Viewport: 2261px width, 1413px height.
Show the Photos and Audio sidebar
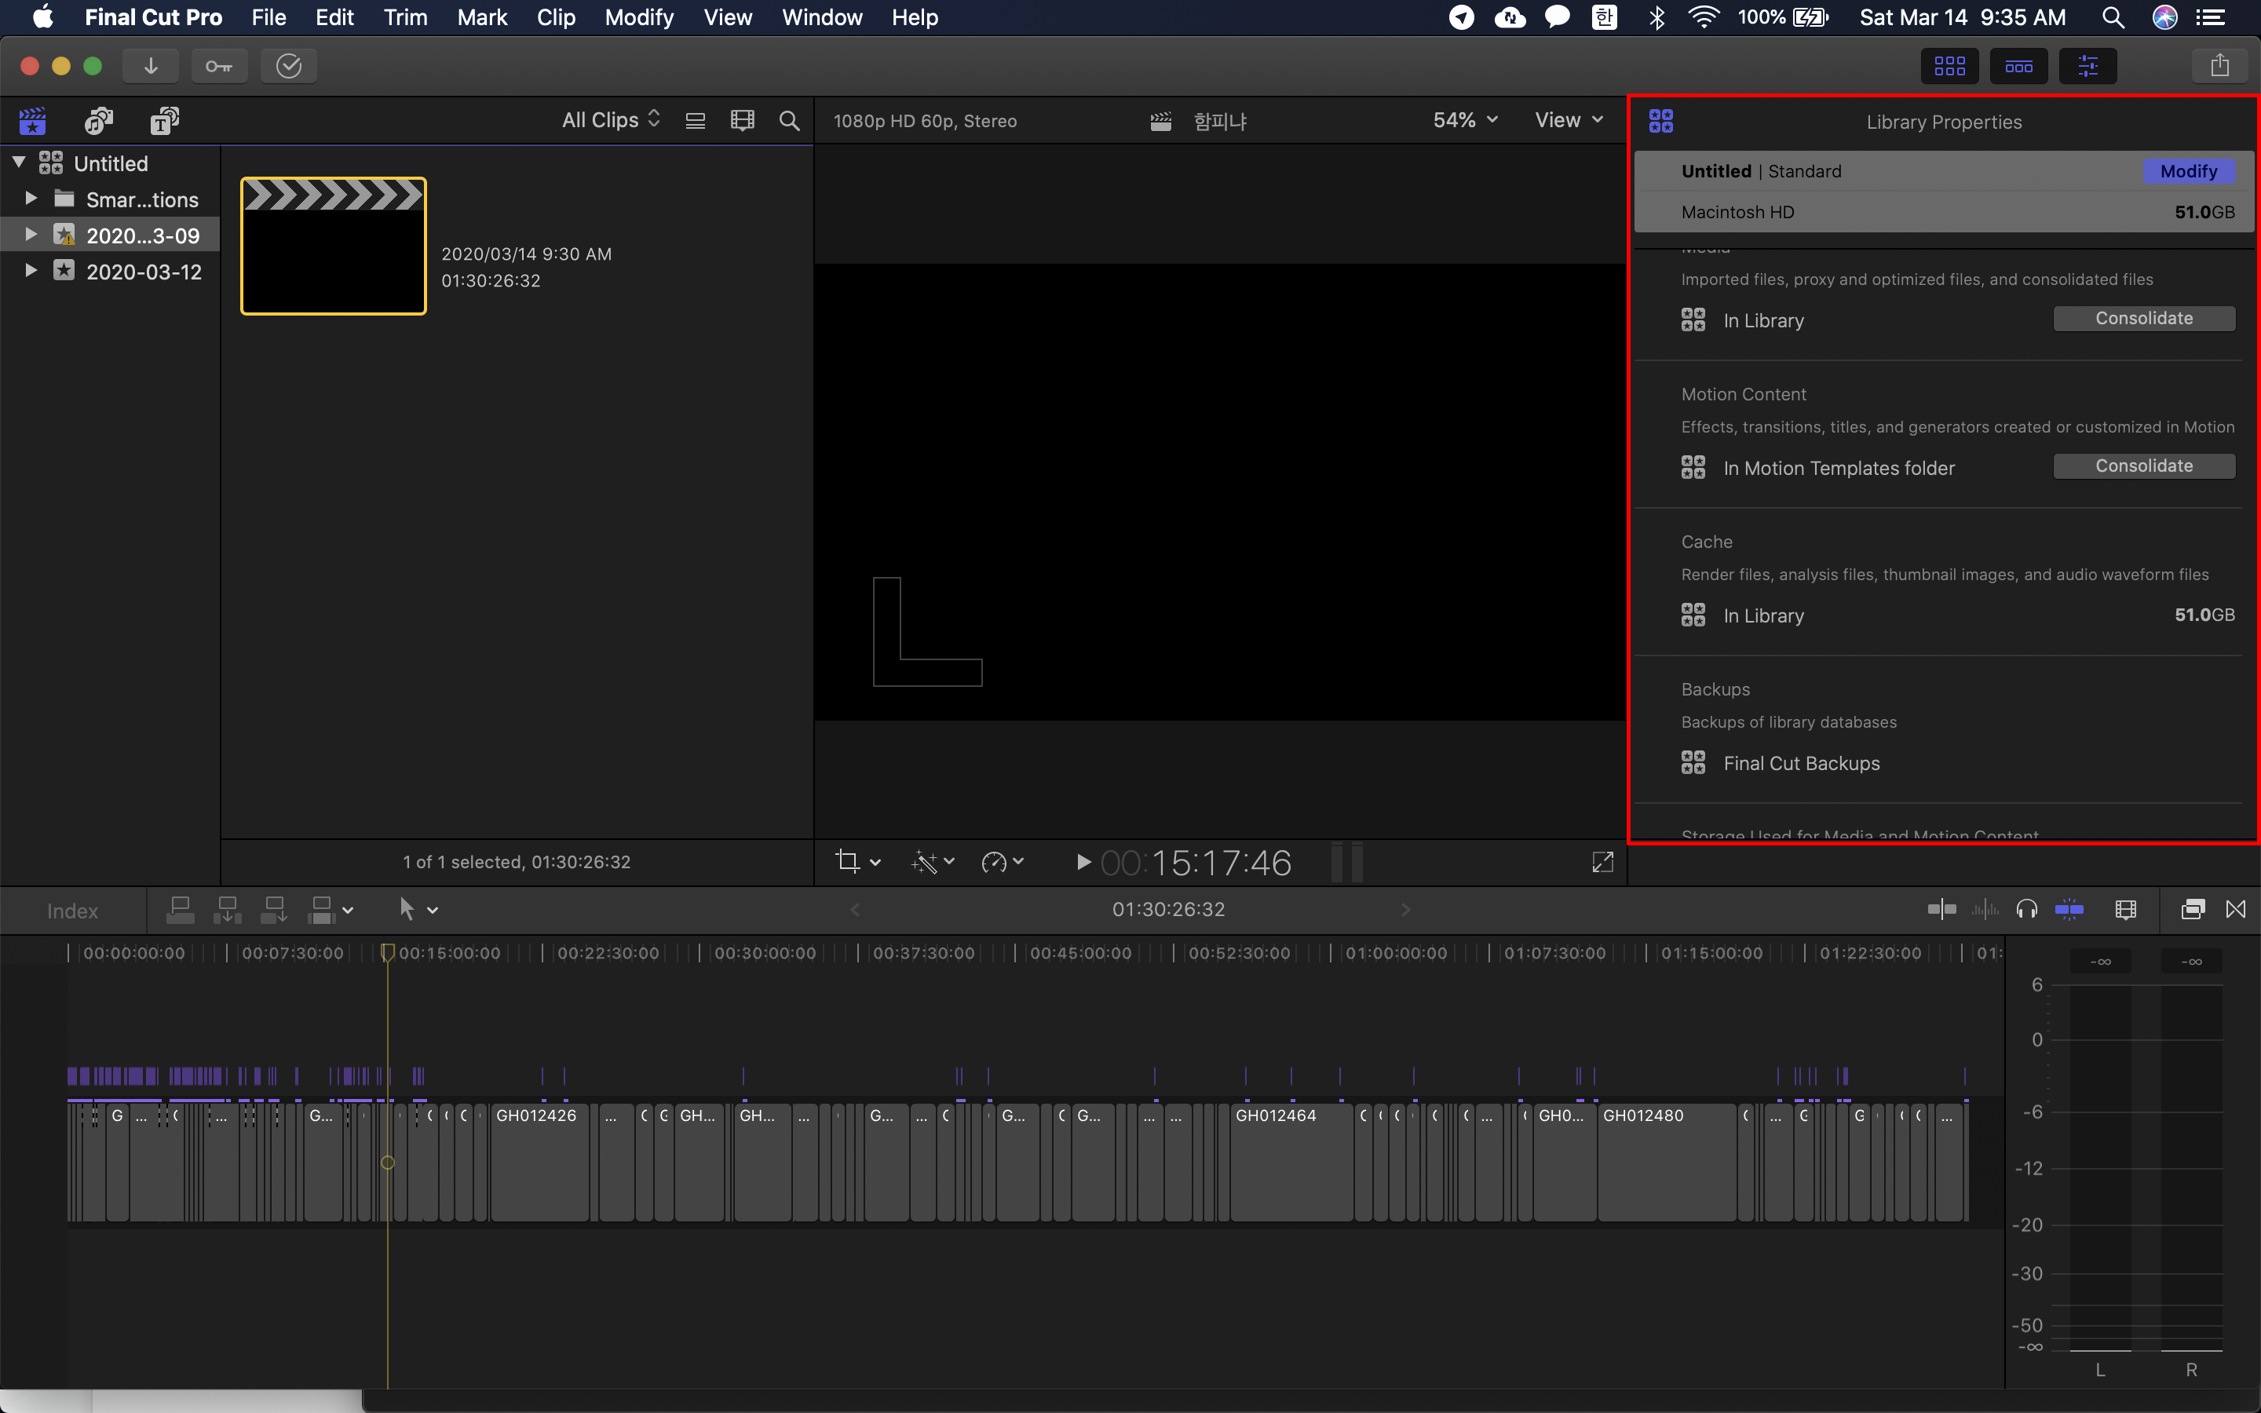coord(98,121)
